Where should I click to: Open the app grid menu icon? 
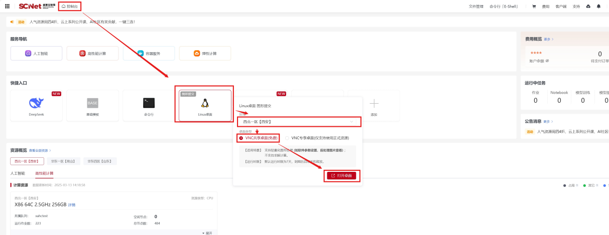click(x=7, y=7)
